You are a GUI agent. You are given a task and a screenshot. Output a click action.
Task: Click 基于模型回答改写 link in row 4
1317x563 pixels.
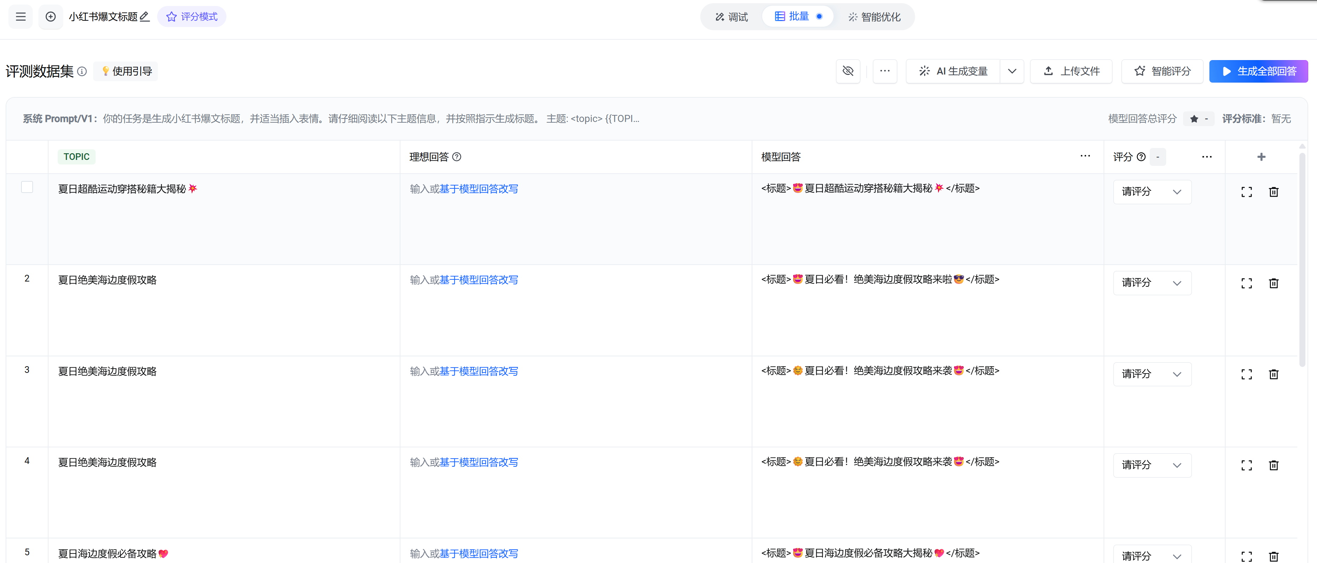click(x=478, y=462)
